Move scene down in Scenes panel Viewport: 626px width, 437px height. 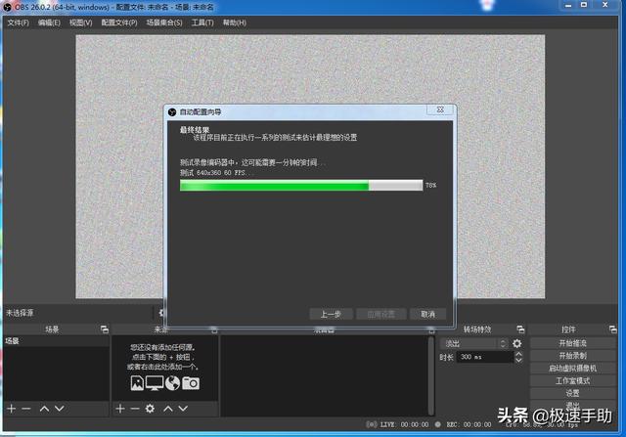[59, 408]
